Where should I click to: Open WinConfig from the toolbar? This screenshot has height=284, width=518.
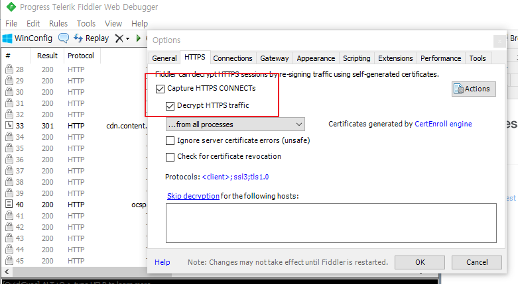click(x=27, y=38)
